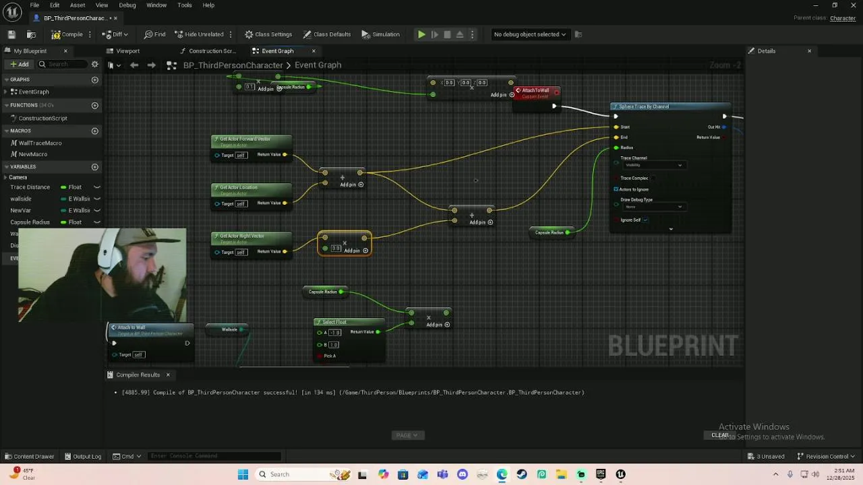Add a new function with plus icon
The height and width of the screenshot is (485, 863).
95,105
